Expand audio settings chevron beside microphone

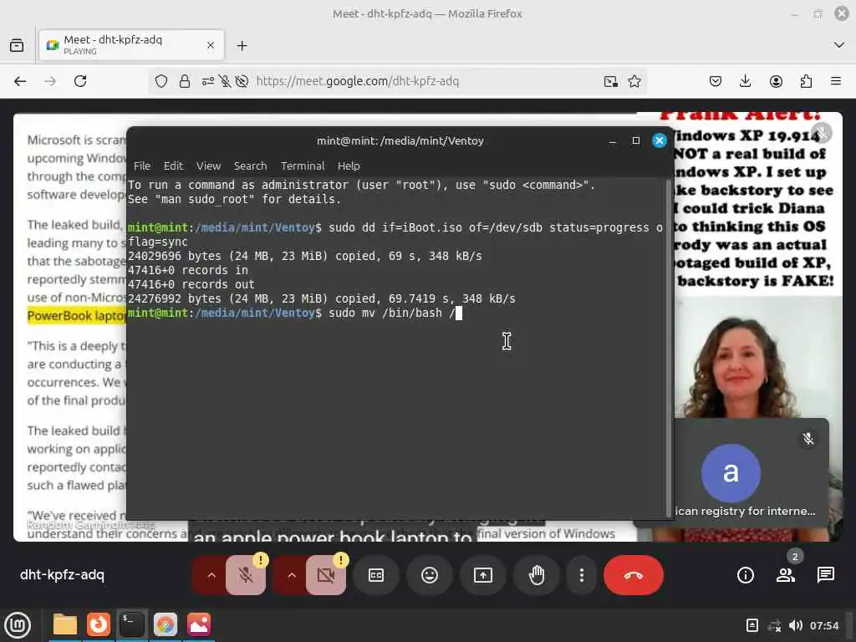click(211, 575)
